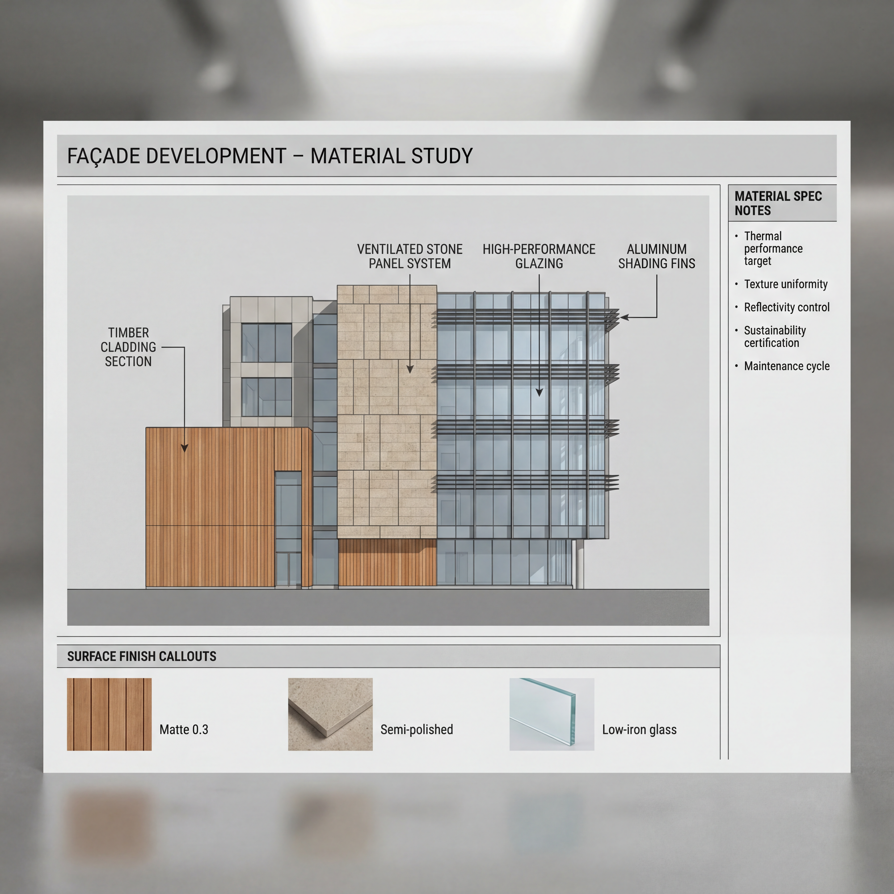This screenshot has height=894, width=894.
Task: Click the low-iron glass sample thumbnail
Action: point(552,714)
